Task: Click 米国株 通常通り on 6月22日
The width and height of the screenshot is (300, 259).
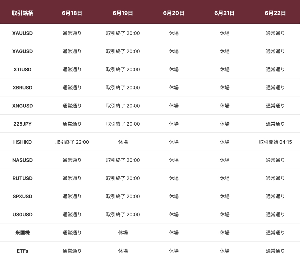Action: click(275, 233)
